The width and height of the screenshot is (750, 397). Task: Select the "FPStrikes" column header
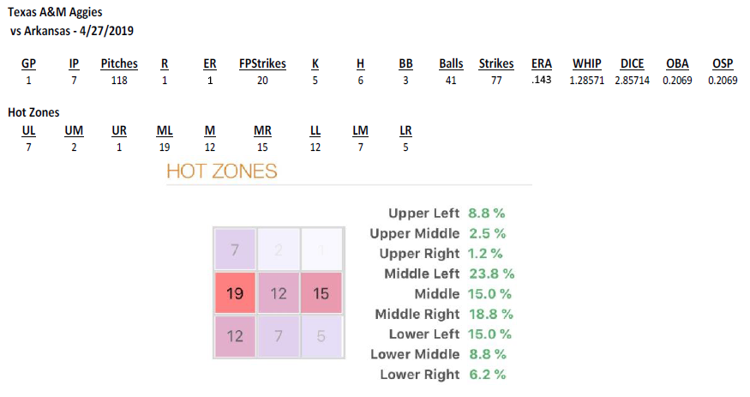tap(263, 63)
